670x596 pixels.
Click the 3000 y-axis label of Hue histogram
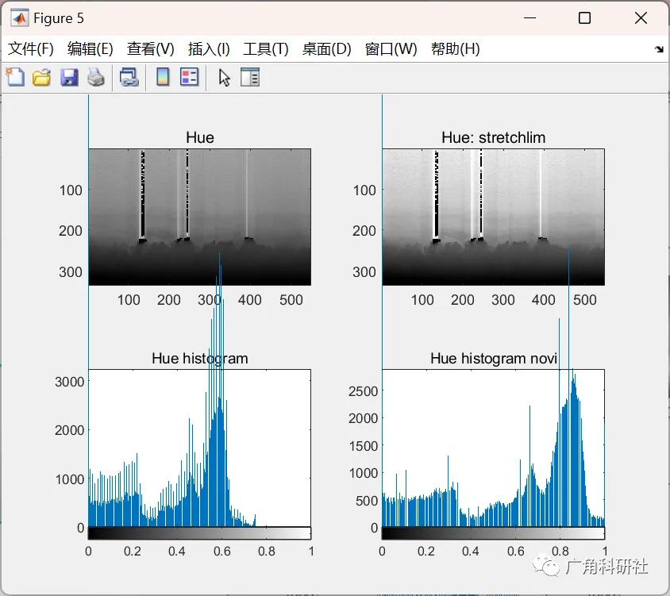pos(70,382)
